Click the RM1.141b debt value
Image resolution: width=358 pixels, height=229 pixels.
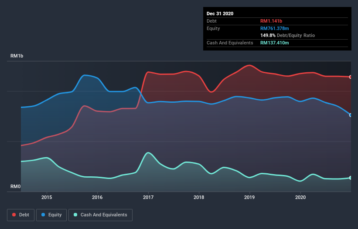point(271,21)
